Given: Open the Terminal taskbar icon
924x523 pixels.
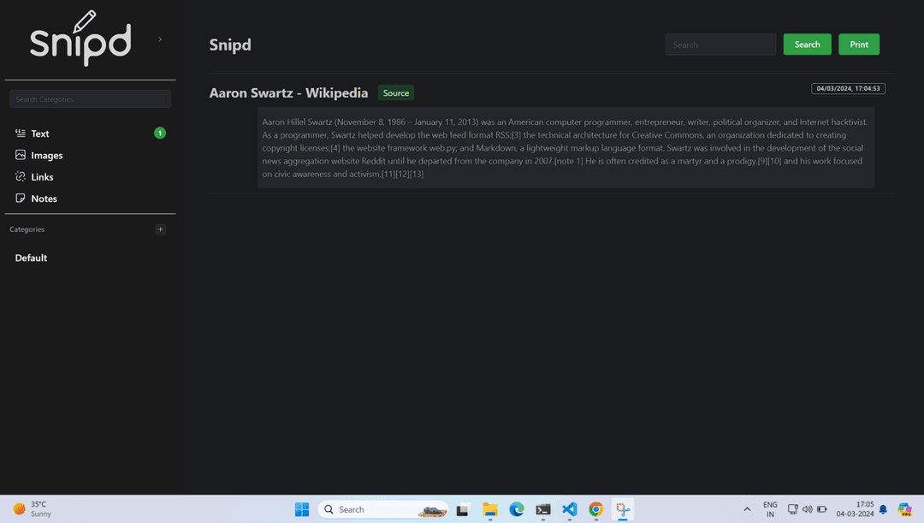Looking at the screenshot, I should tap(543, 509).
